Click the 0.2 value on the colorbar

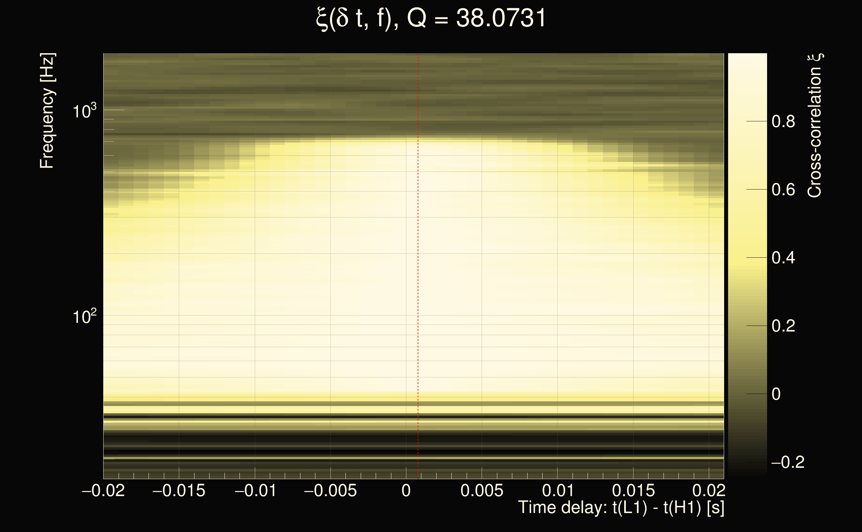pyautogui.click(x=783, y=326)
